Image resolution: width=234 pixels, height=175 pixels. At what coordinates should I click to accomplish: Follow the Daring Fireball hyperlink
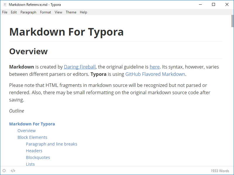click(80, 67)
